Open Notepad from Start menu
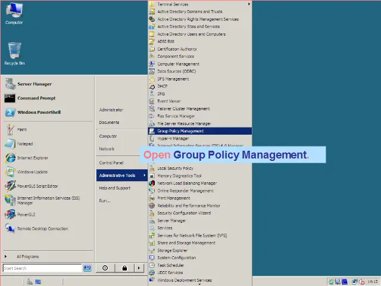Viewport: 381px width, 286px height. click(x=48, y=144)
